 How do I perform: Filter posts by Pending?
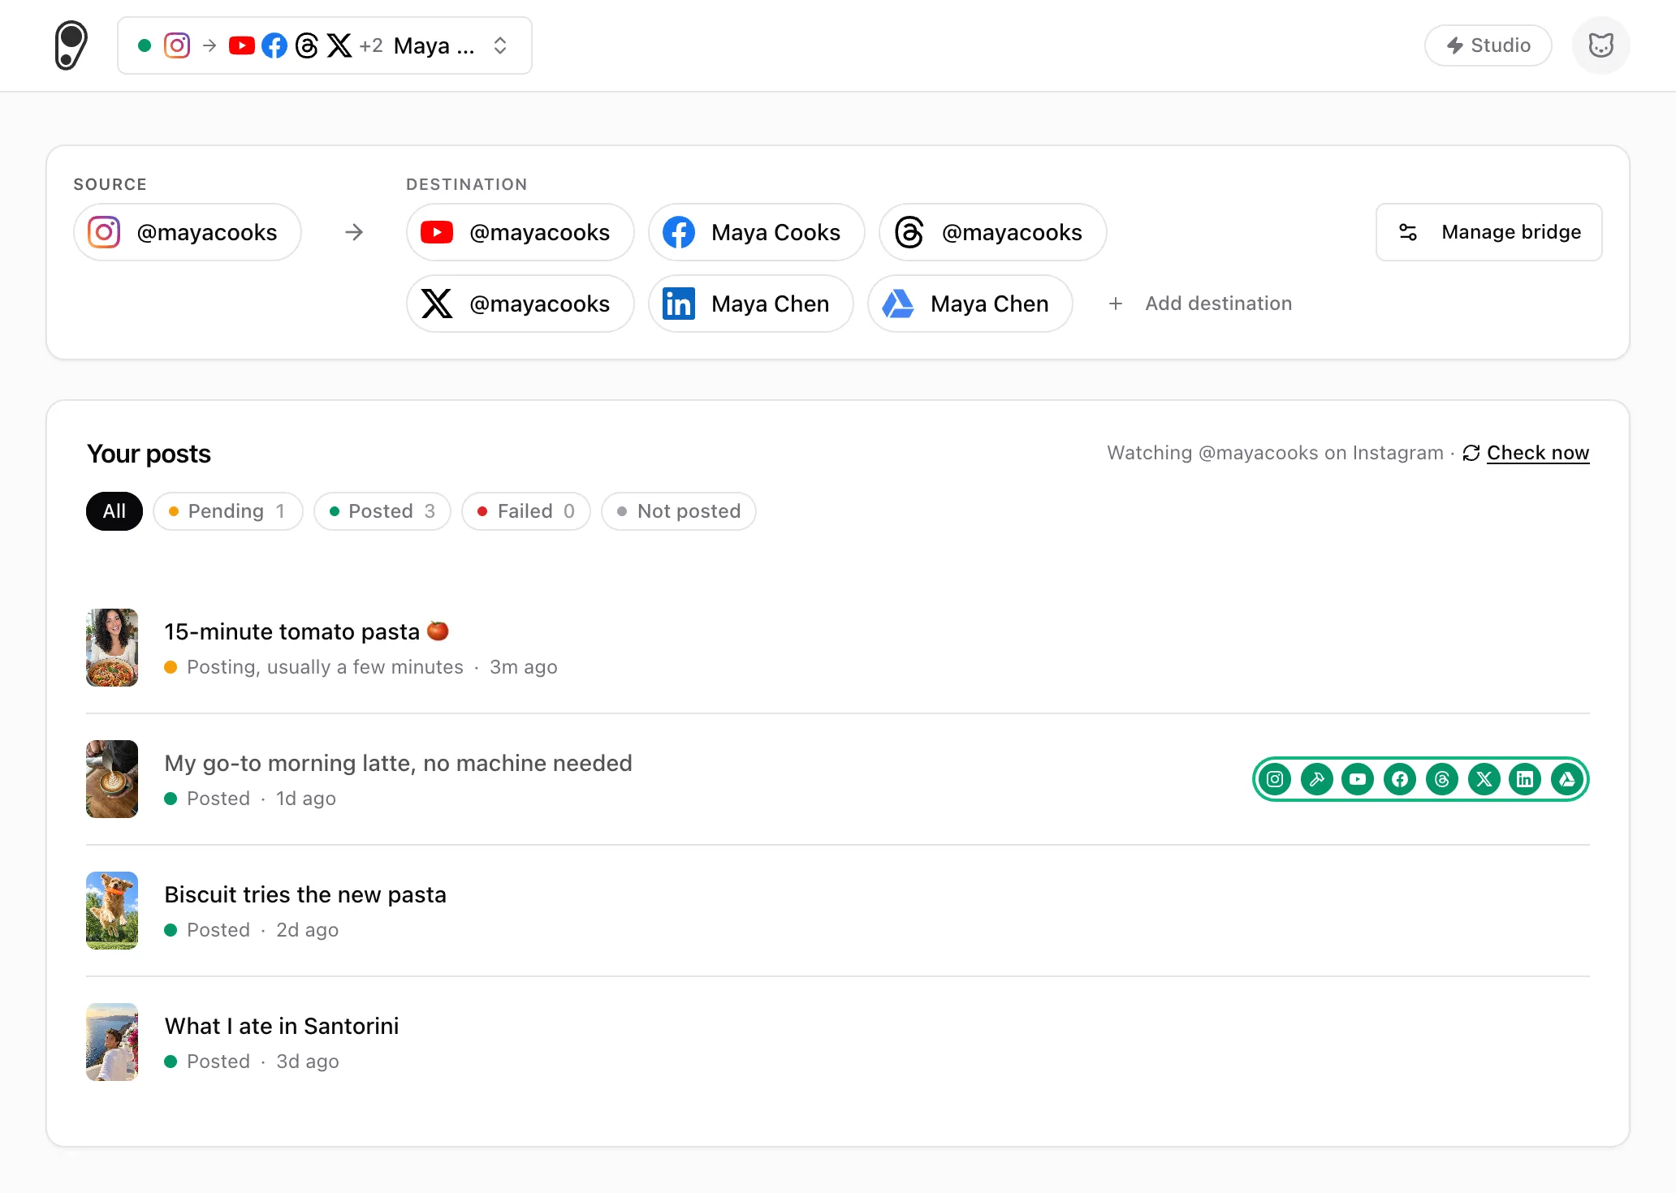point(227,511)
